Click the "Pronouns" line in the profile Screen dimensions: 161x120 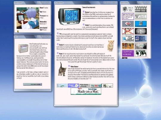44,17
